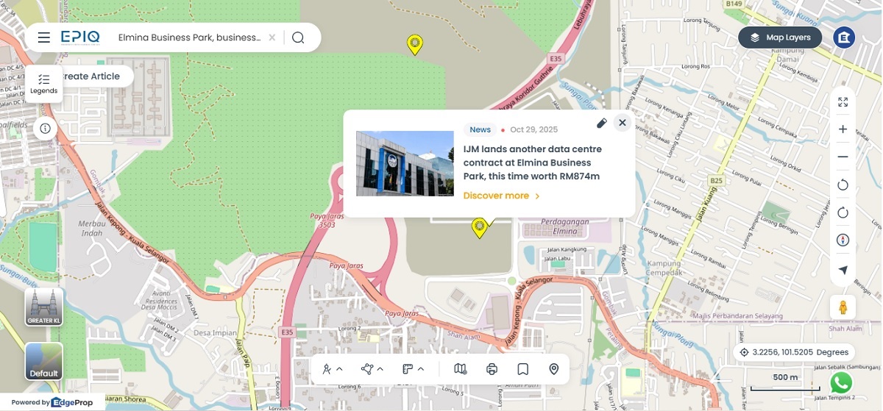Image resolution: width=883 pixels, height=411 pixels.
Task: Zoom out on the map
Action: click(x=843, y=157)
